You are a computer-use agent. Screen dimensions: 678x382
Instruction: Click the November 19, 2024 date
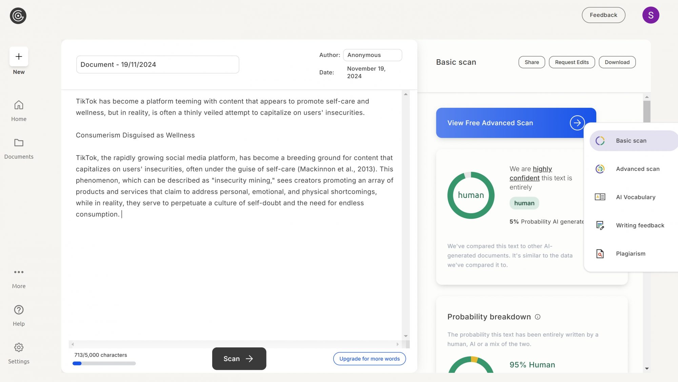(x=366, y=72)
